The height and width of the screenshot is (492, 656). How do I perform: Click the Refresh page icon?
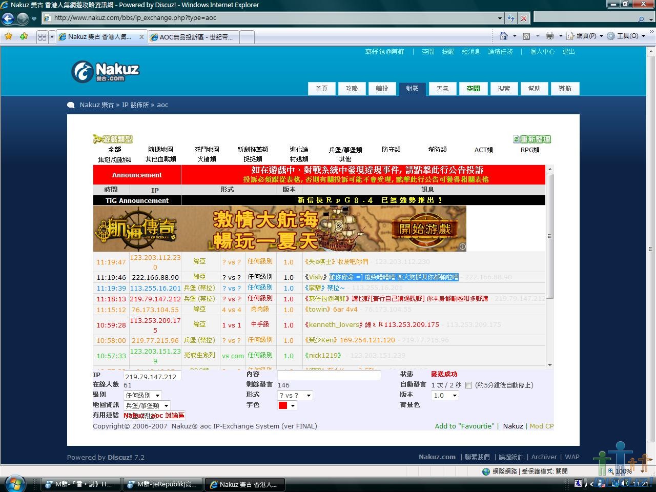coord(511,18)
